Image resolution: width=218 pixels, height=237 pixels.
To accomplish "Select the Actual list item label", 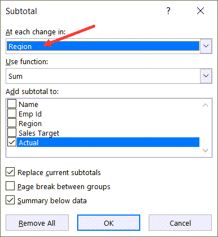I will tap(29, 142).
